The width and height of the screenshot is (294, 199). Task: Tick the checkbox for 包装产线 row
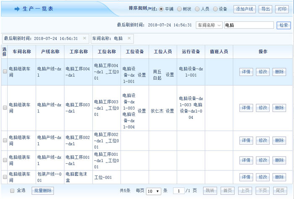pos(5,177)
